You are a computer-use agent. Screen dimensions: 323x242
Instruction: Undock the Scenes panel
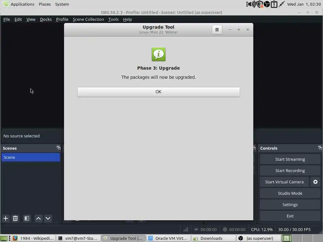[58, 148]
